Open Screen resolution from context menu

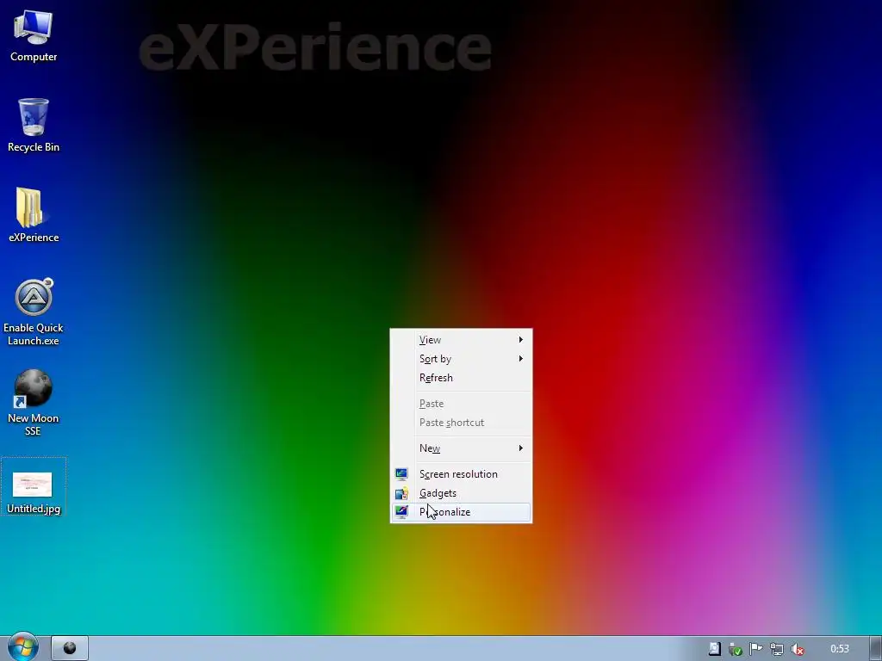pos(461,474)
